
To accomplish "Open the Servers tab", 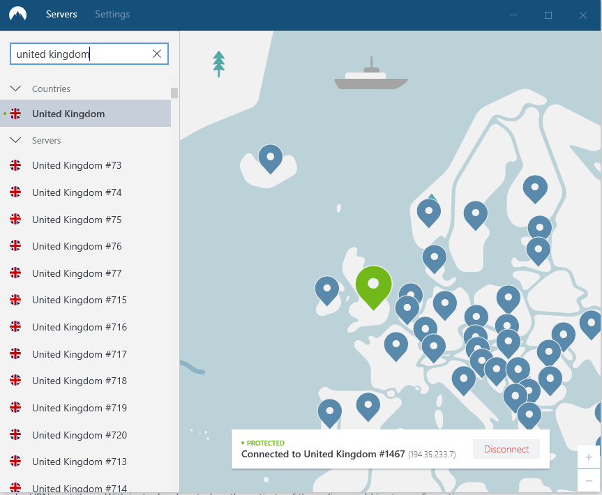I will tap(61, 14).
